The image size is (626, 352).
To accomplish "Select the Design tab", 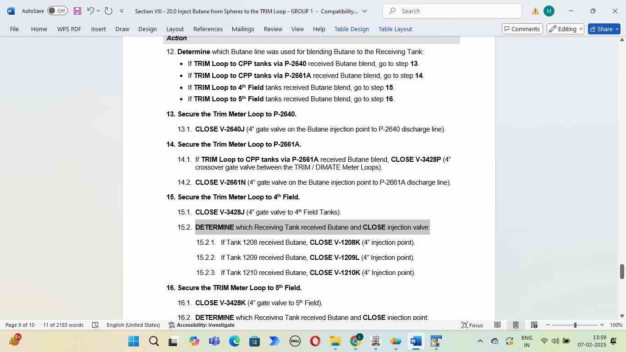I will tap(148, 29).
